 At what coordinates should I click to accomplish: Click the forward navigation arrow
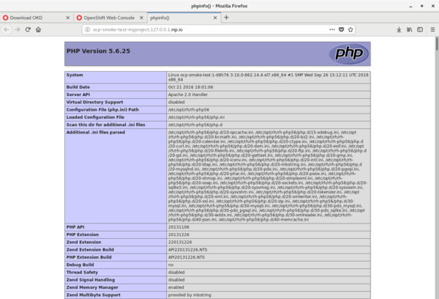click(x=18, y=30)
